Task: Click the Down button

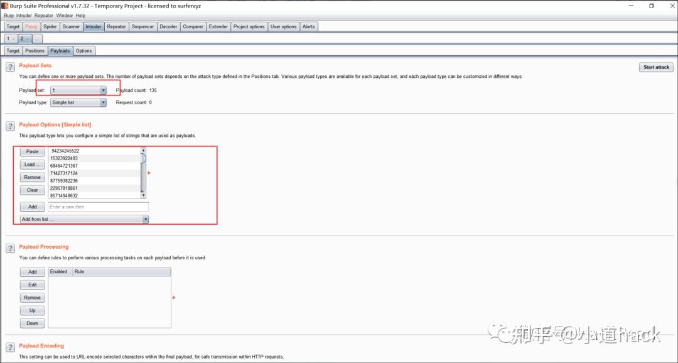Action: 33,323
